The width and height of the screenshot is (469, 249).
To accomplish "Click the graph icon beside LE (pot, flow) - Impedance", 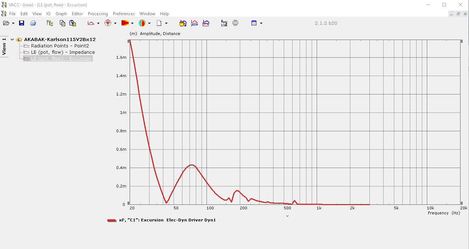I will [x=27, y=52].
